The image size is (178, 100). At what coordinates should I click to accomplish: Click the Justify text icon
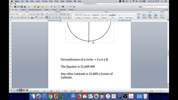(x=56, y=17)
